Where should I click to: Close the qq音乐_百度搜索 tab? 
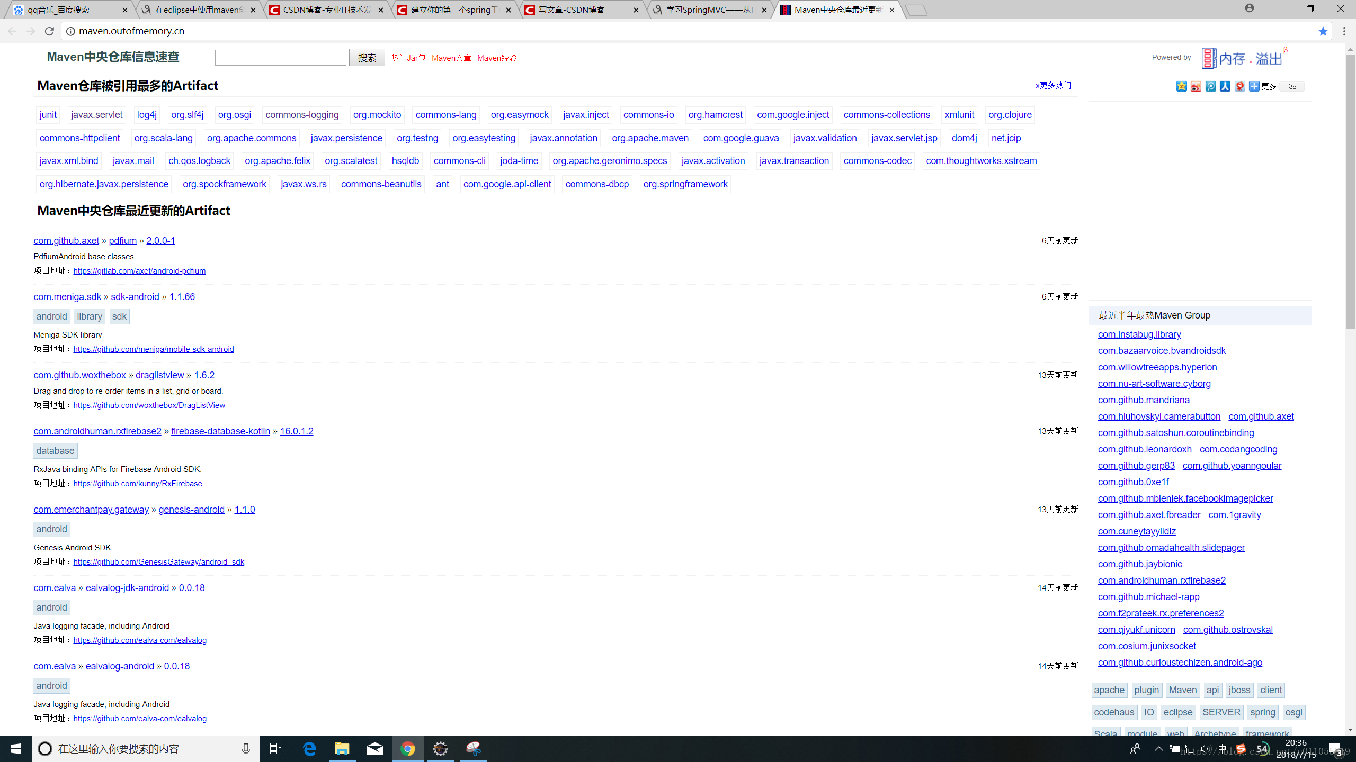click(x=125, y=10)
